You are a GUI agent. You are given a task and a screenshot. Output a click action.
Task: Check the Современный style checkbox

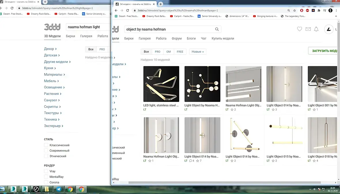click(46, 151)
